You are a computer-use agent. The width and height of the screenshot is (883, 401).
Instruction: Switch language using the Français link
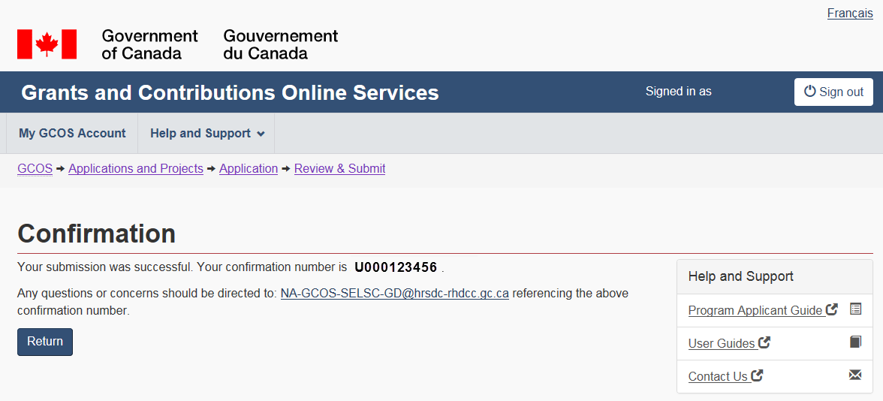pos(850,14)
